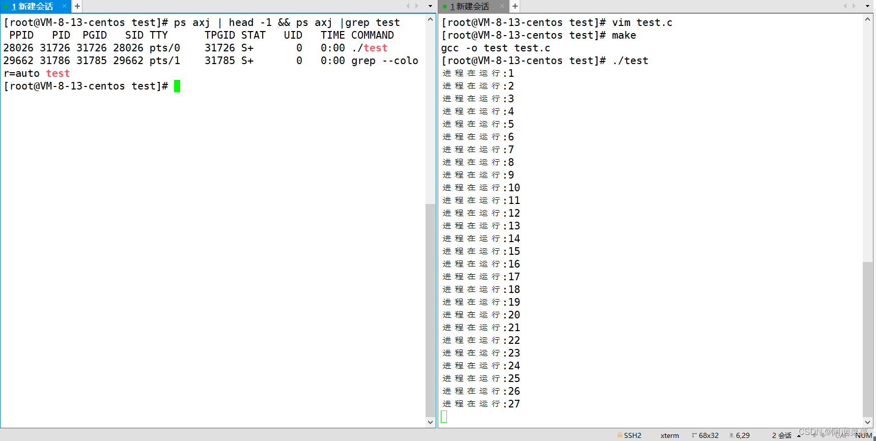Click red 'test' after 'r=auto'
Viewport: 876px width, 441px height.
(58, 73)
